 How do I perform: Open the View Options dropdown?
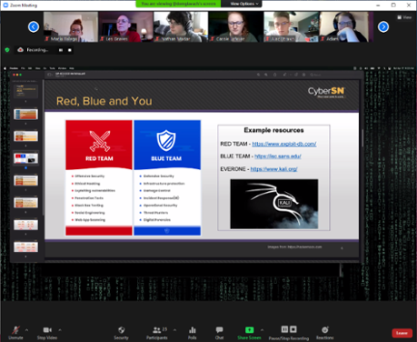coord(244,4)
